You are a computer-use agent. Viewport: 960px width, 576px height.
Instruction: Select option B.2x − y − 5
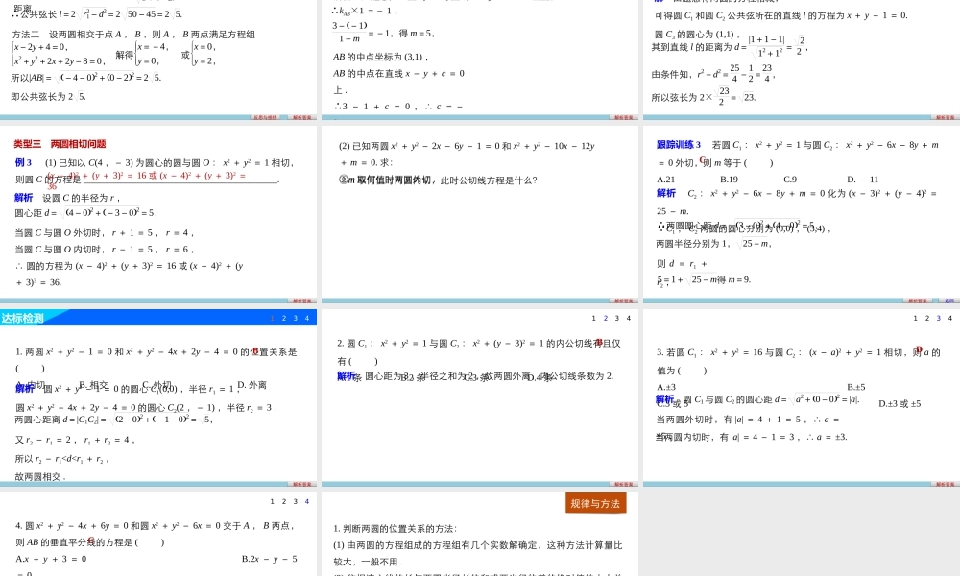pos(270,559)
